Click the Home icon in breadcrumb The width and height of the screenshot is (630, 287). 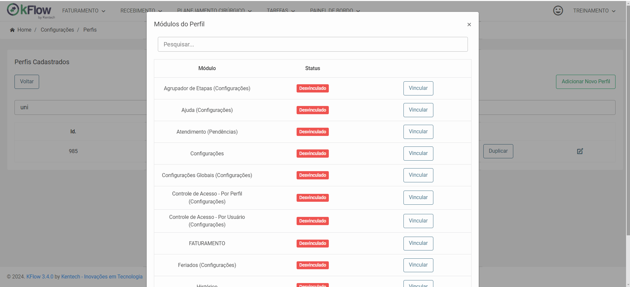[12, 30]
